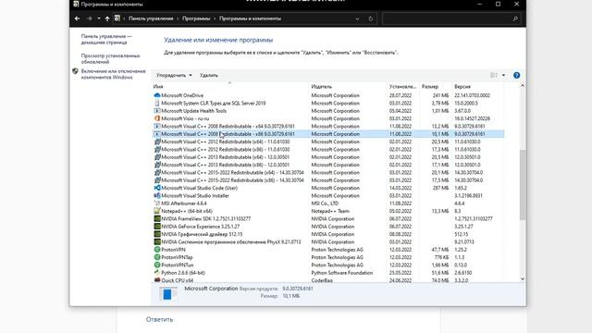Click the Удалить toolbar button

point(209,75)
